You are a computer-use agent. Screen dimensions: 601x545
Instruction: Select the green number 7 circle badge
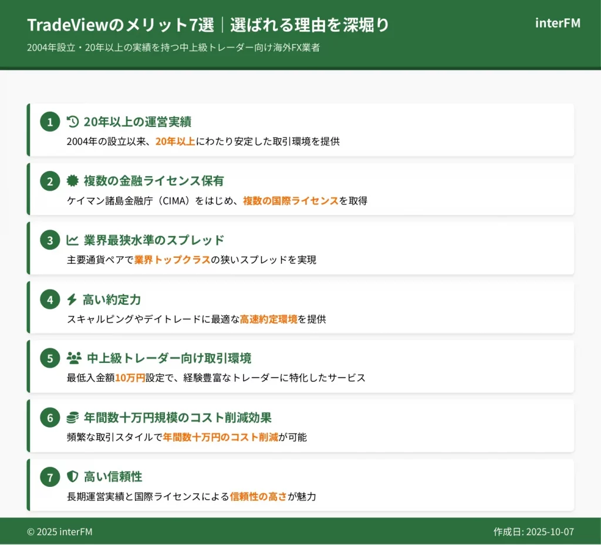tap(50, 477)
